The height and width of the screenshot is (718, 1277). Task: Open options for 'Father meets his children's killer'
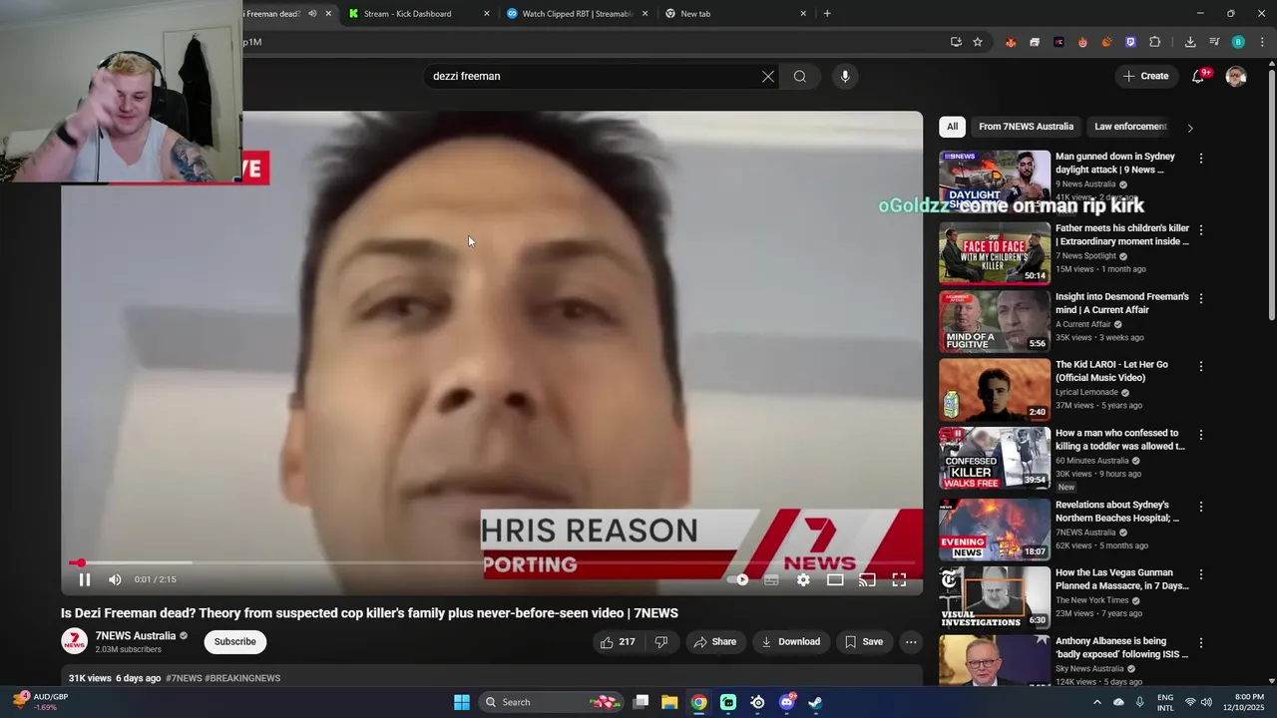pyautogui.click(x=1200, y=230)
